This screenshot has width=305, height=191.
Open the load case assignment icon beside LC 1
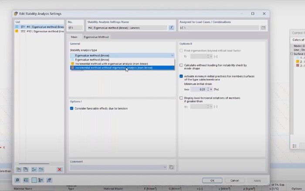pos(263,28)
